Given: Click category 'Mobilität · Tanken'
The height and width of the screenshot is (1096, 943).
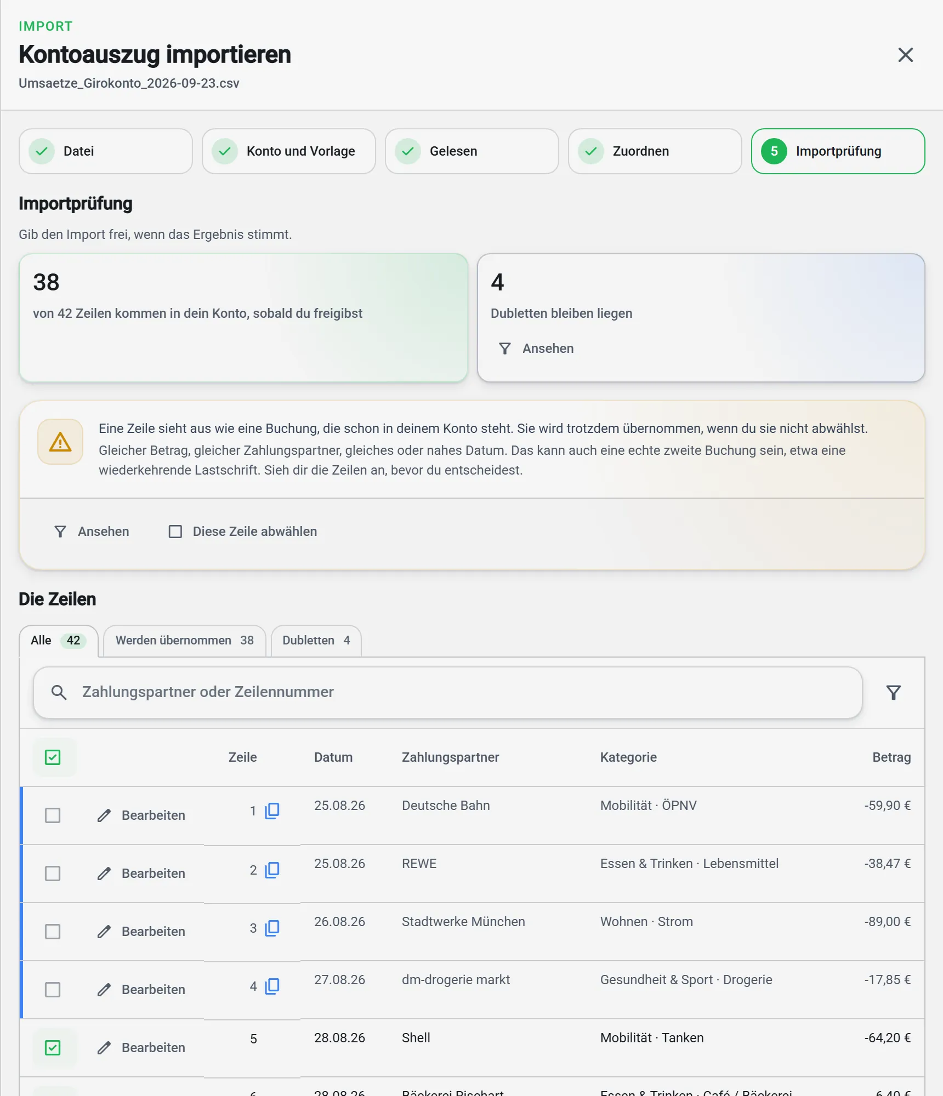Looking at the screenshot, I should pyautogui.click(x=652, y=1038).
